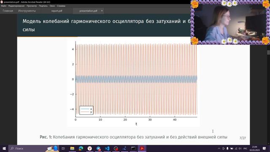Viewport: 270px width, 152px height.
Task: Show hidden system tray icons
Action: point(219,148)
